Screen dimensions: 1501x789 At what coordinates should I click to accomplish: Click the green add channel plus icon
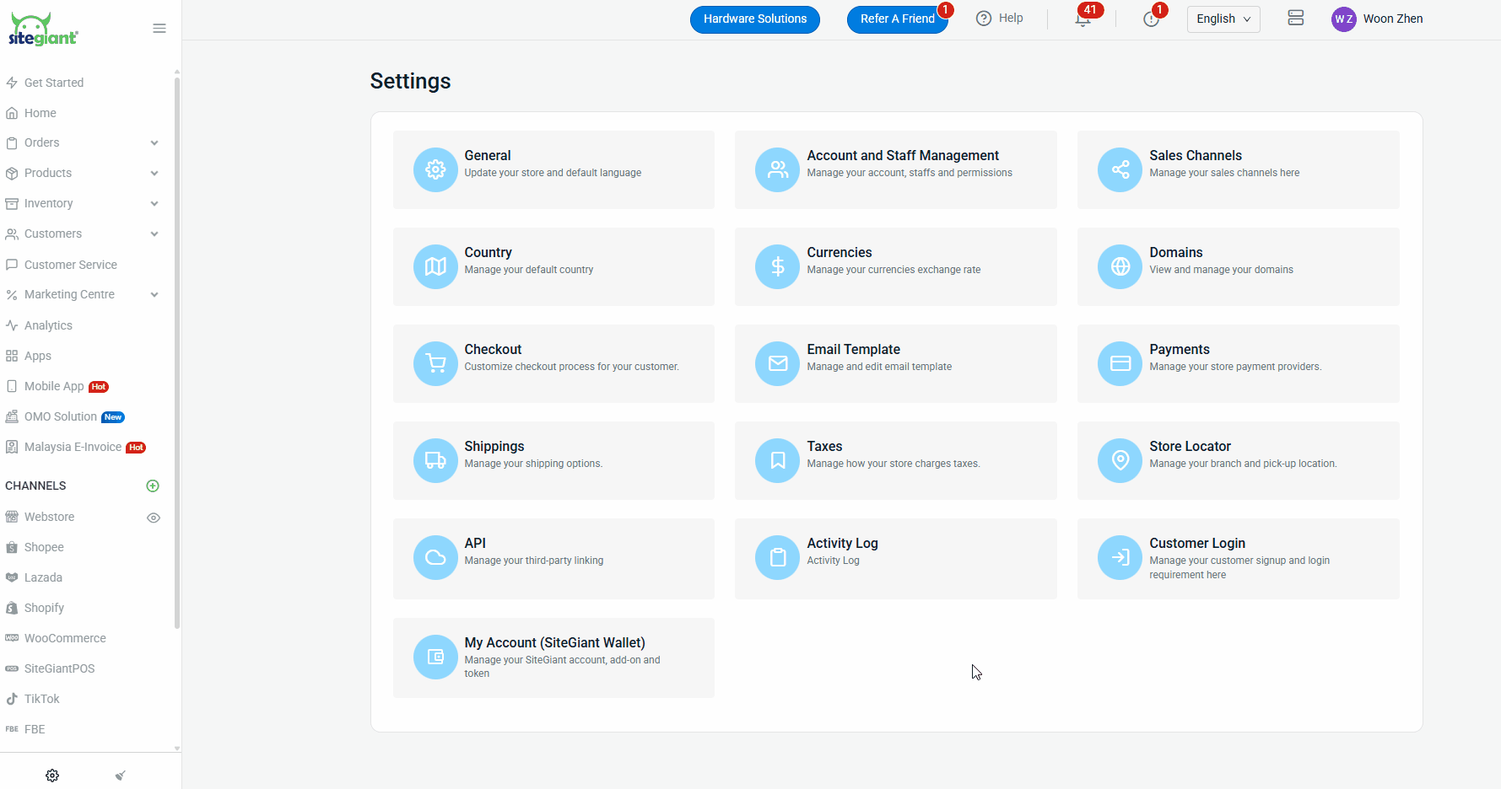coord(153,486)
